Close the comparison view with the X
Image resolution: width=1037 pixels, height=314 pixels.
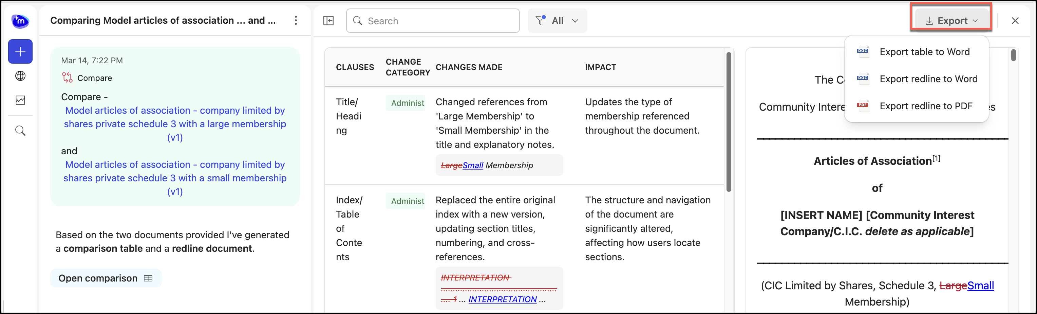coord(1015,21)
